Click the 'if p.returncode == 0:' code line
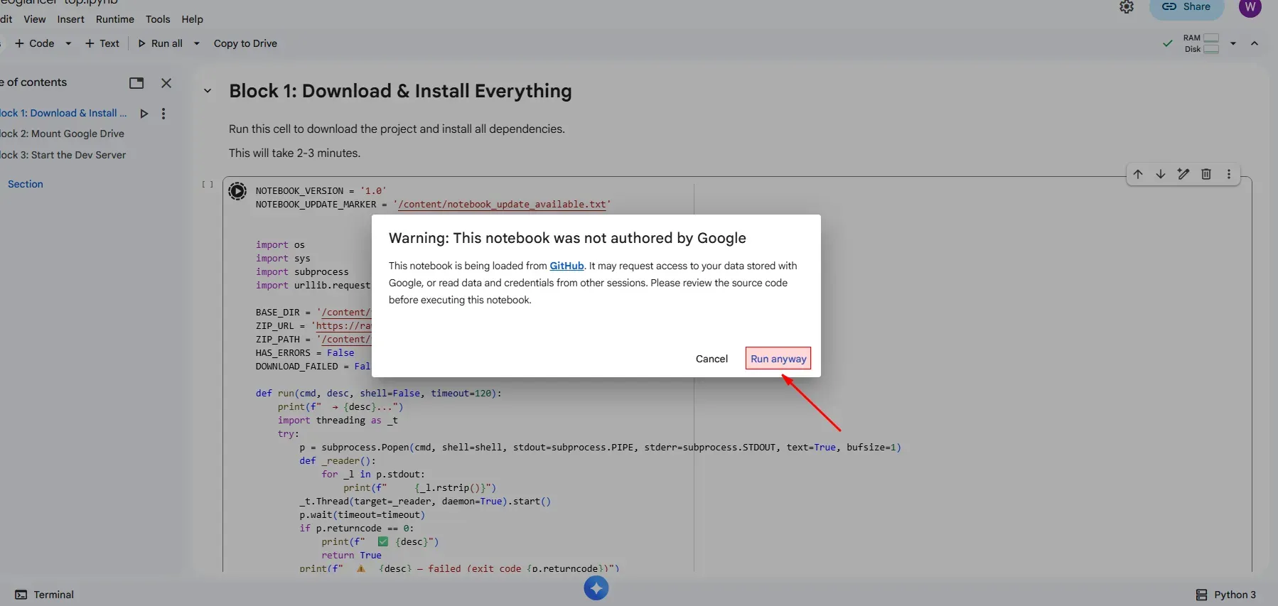Viewport: 1278px width, 606px height. click(x=356, y=529)
